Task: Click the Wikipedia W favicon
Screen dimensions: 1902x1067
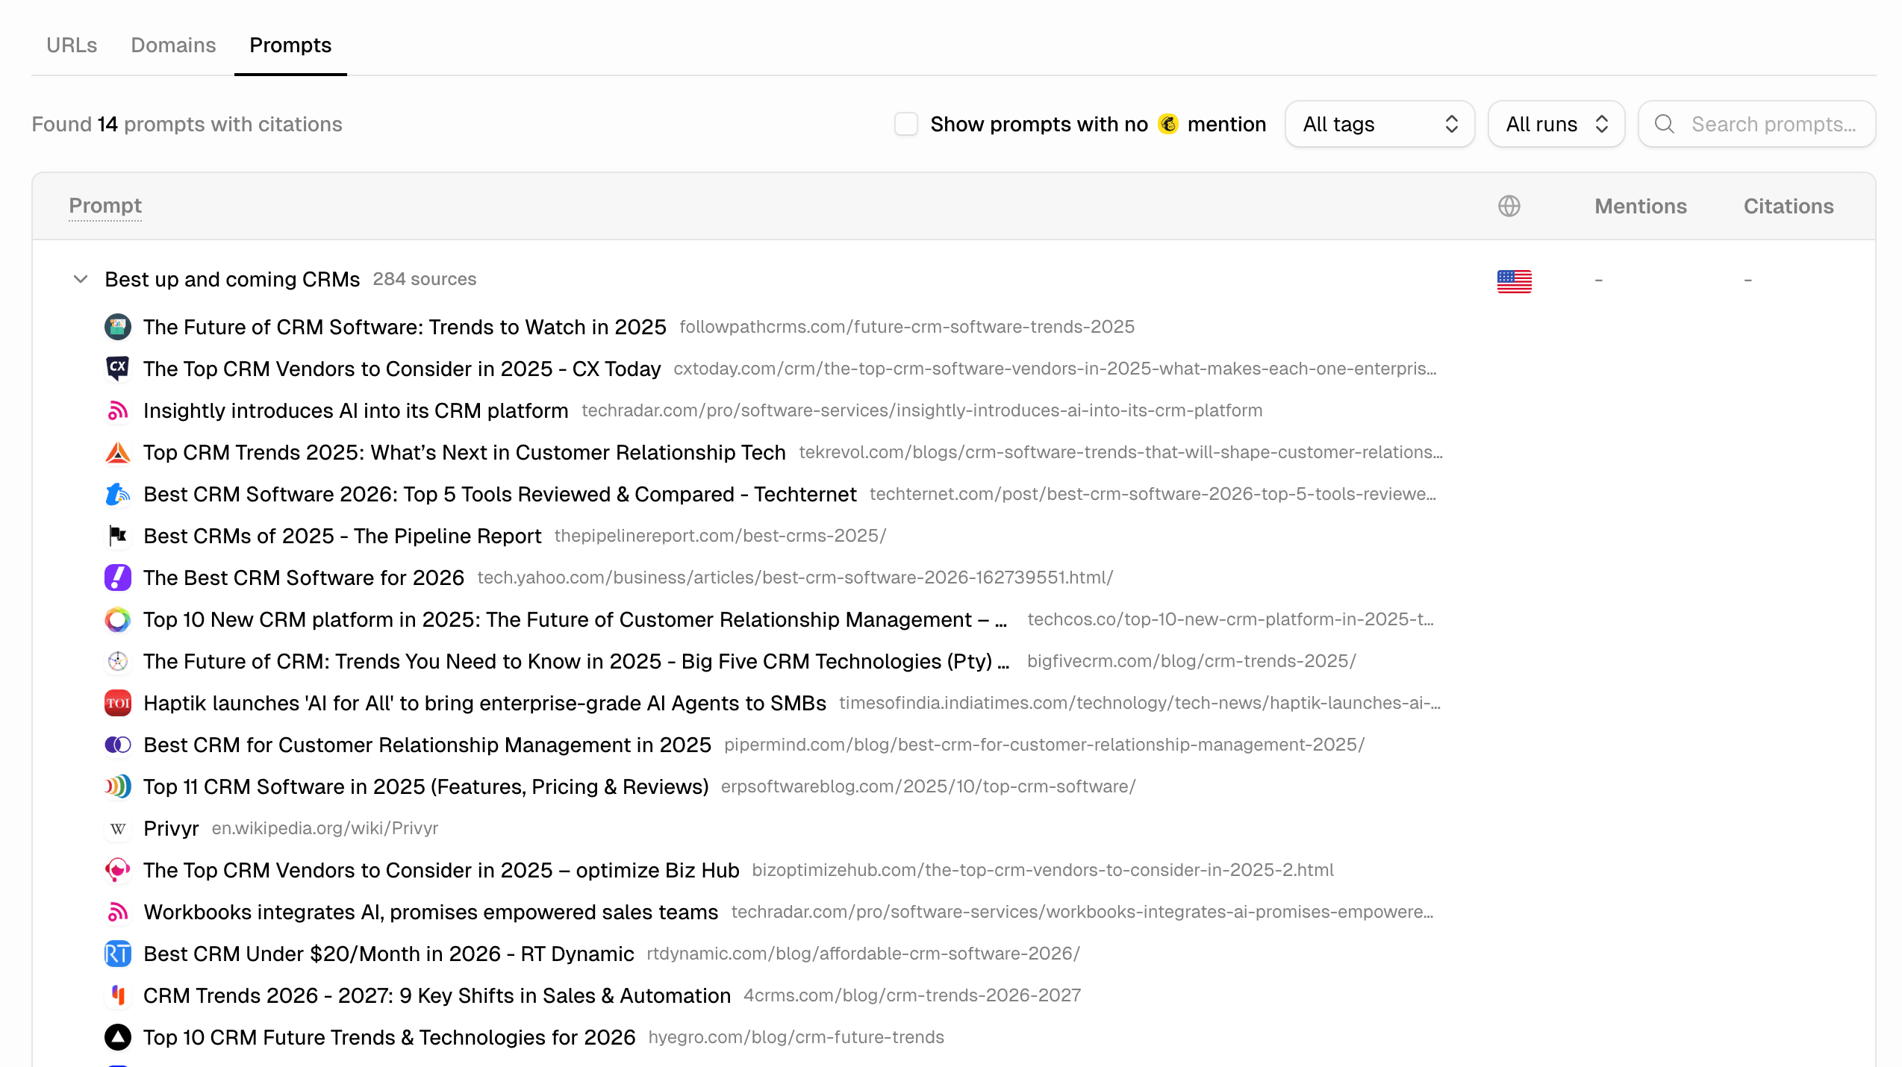Action: click(x=118, y=828)
